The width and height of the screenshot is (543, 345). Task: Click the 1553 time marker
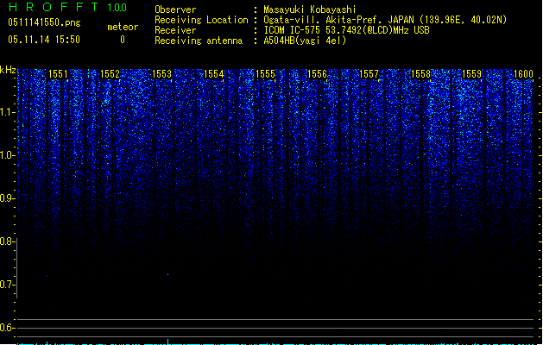(x=161, y=74)
